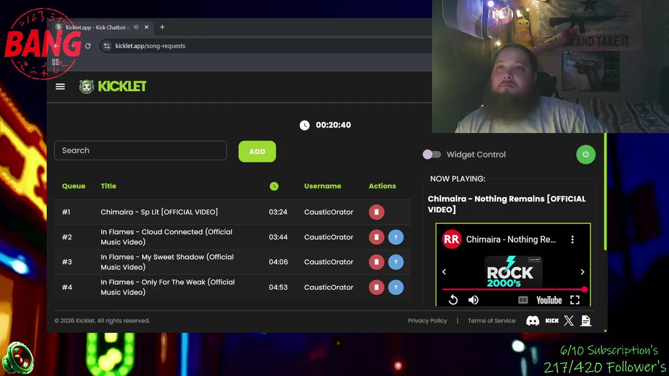Go to next video in player
Viewport: 669px width, 376px height.
coord(582,272)
